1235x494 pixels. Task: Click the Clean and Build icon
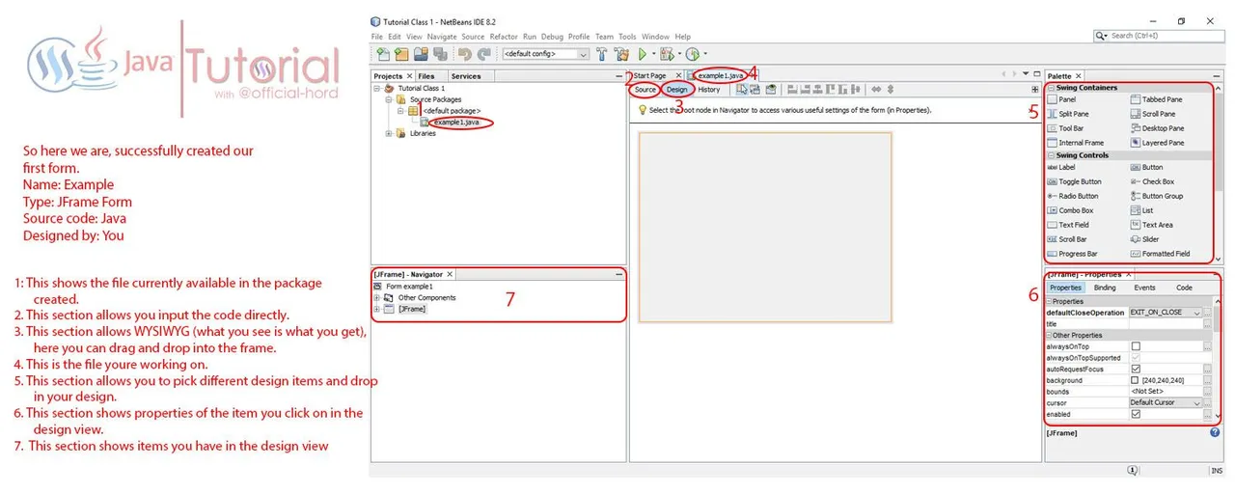click(x=621, y=54)
